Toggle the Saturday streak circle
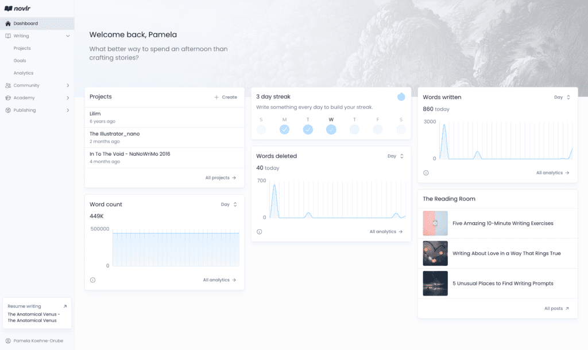This screenshot has height=350, width=588. tap(401, 129)
